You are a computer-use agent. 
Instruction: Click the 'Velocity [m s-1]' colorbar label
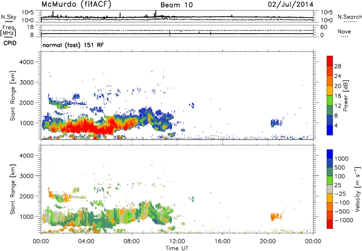(358, 189)
